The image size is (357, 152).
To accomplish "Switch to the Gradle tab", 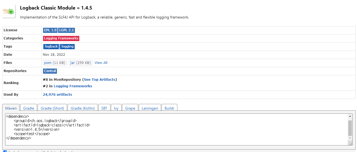I will pyautogui.click(x=29, y=108).
